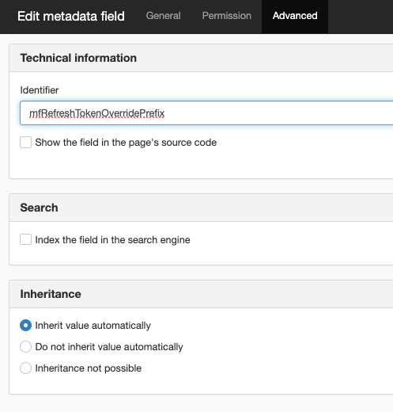Select the Advanced tab
This screenshot has height=412, width=393.
click(295, 17)
